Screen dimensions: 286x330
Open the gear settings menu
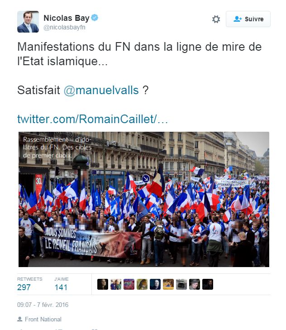[x=216, y=19]
